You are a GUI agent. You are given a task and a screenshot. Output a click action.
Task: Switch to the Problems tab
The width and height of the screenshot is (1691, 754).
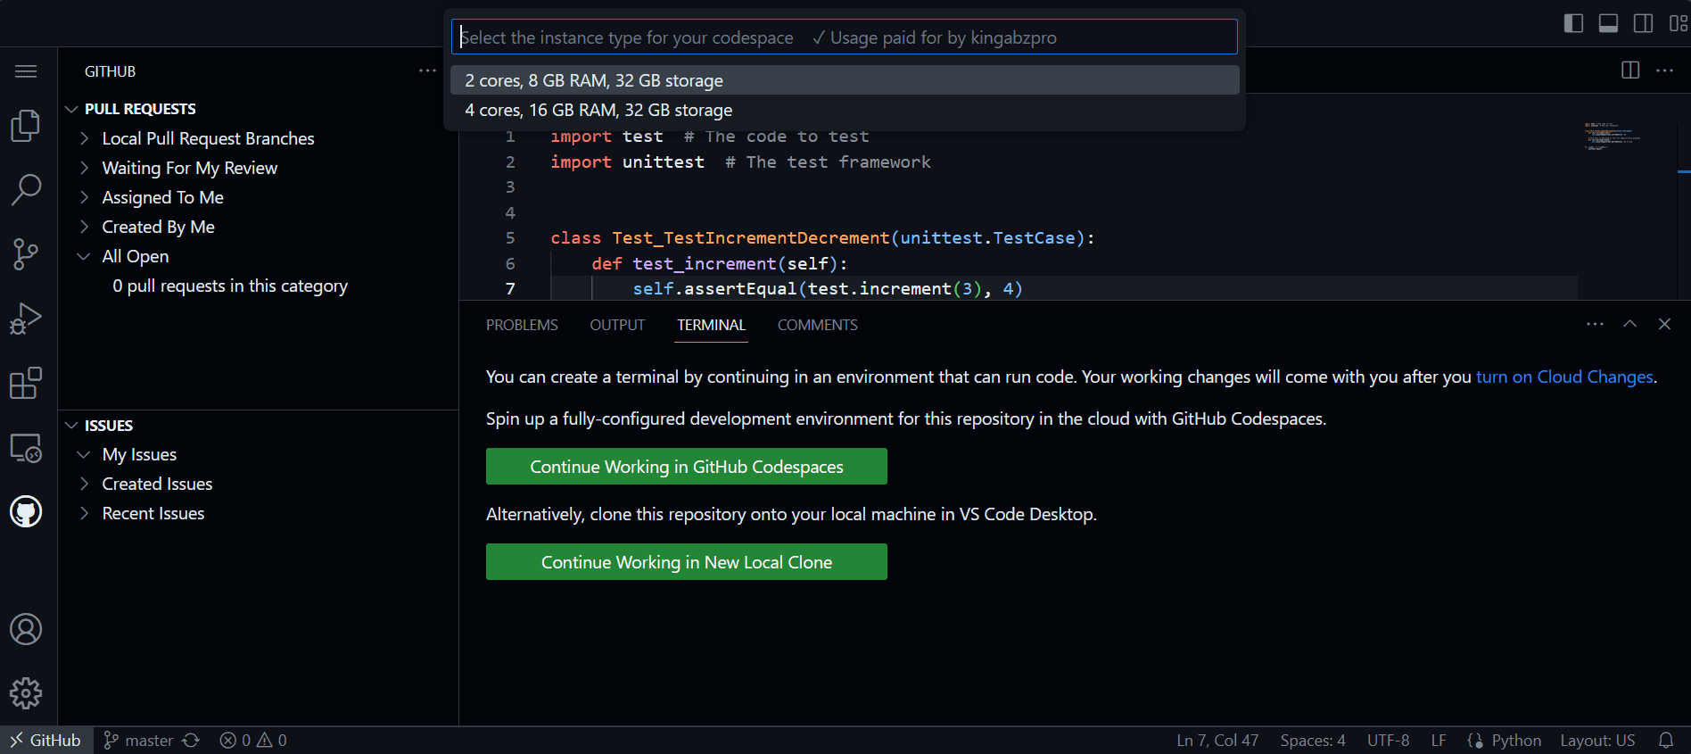click(x=522, y=325)
